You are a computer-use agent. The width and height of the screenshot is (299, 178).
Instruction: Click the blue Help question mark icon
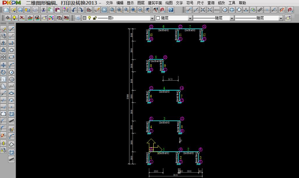pos(171,10)
